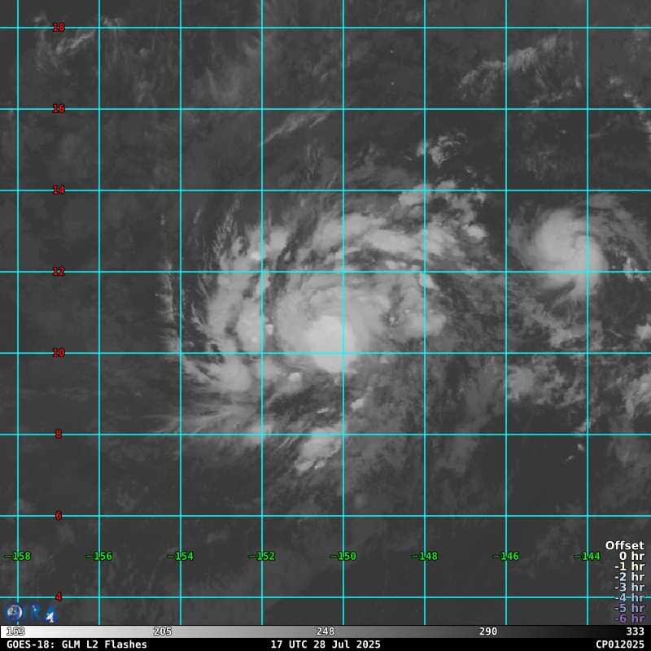Click the GOES-18: GLM L2 Flashes label
The height and width of the screenshot is (651, 651).
coord(76,644)
